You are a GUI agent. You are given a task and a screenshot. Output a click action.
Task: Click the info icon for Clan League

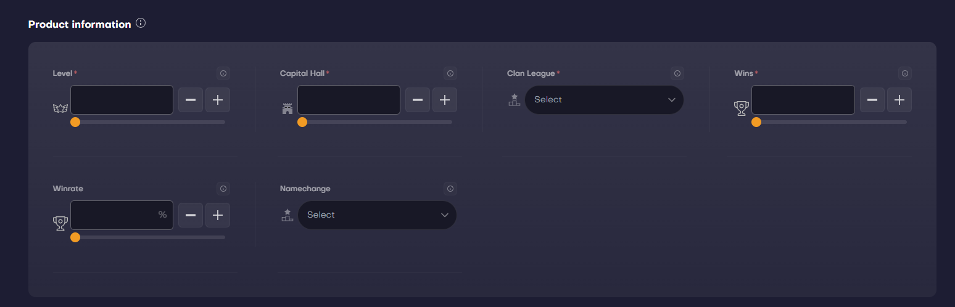[x=677, y=73]
